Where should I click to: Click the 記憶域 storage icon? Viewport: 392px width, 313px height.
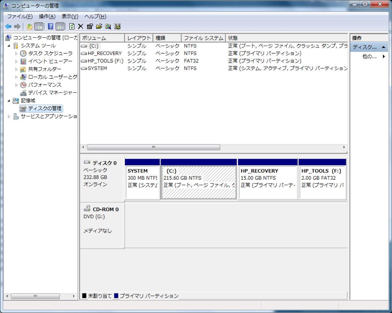pos(16,101)
